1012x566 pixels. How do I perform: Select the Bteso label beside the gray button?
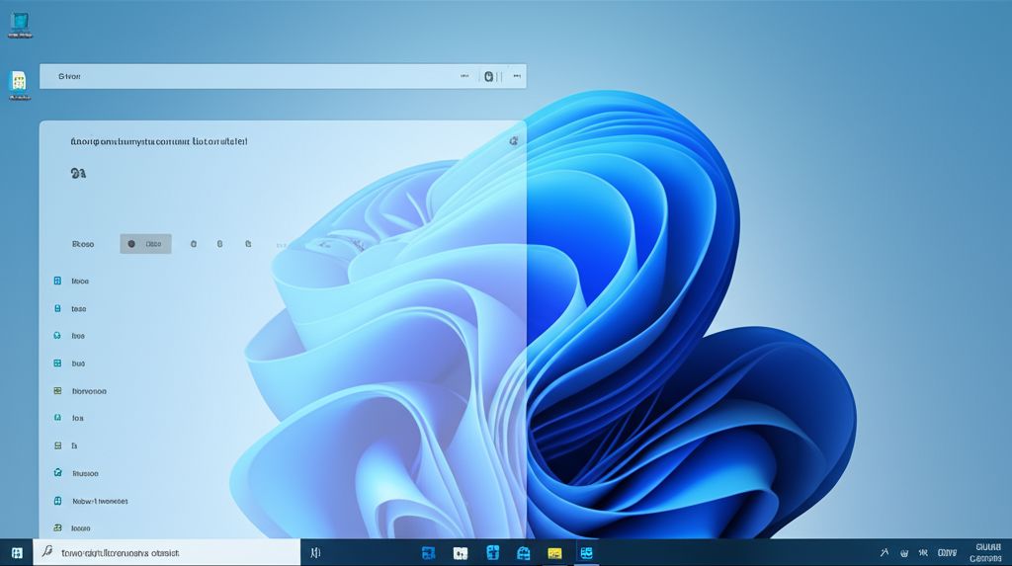click(x=83, y=244)
